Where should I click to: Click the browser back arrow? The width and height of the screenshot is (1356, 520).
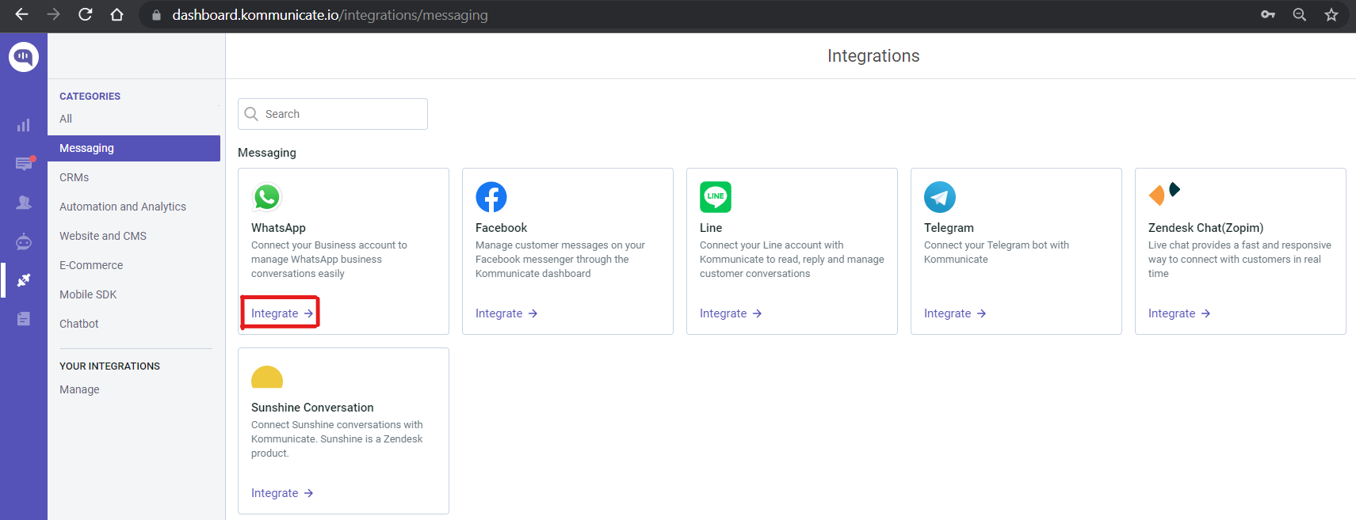click(x=22, y=14)
